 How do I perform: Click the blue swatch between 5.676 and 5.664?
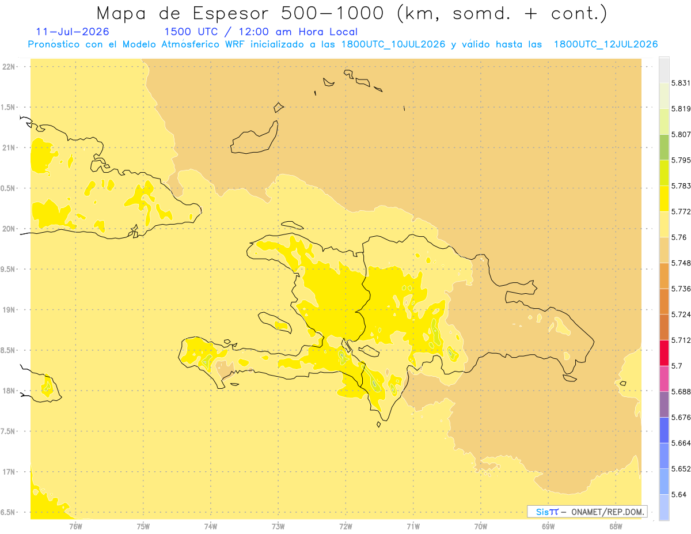coord(664,430)
